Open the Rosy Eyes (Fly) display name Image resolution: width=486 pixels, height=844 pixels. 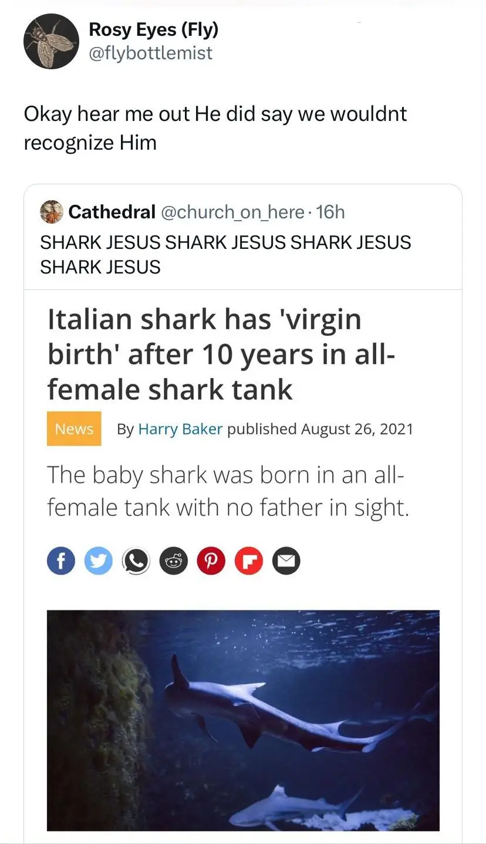153,28
